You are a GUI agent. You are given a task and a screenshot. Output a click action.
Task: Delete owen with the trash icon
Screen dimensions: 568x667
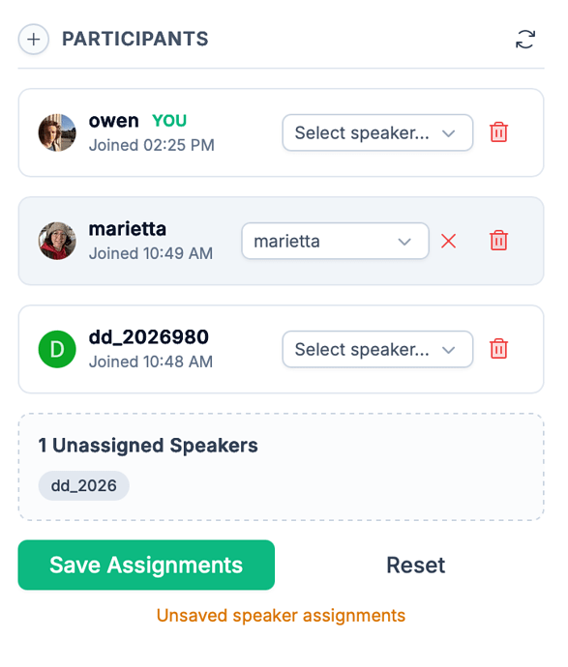[x=498, y=132]
